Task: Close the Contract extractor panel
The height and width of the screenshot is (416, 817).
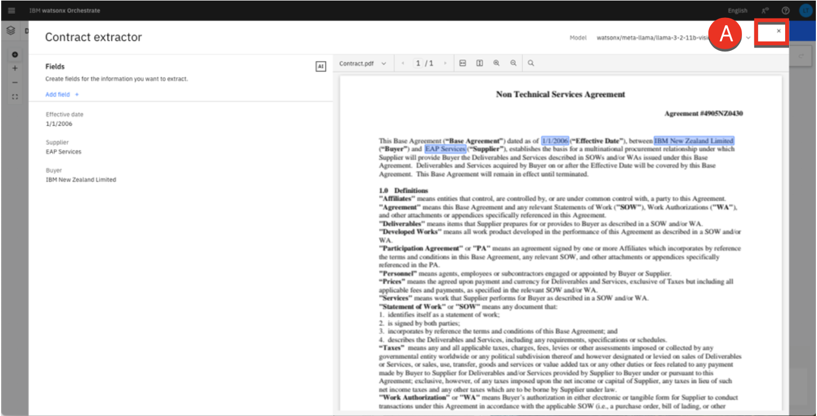Action: 778,31
